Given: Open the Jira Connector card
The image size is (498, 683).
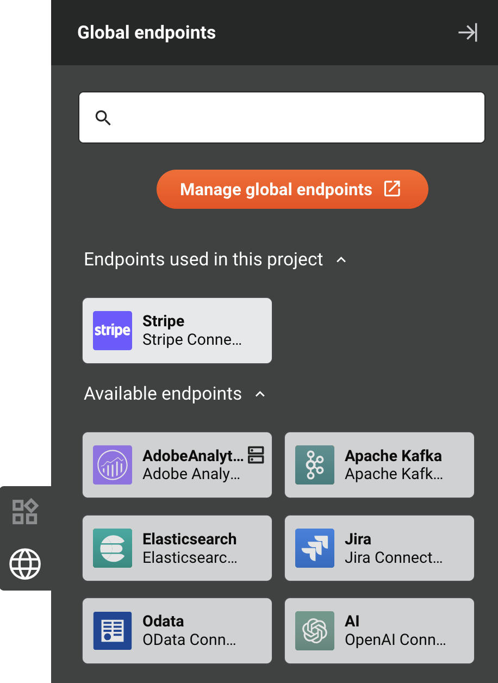Looking at the screenshot, I should (x=379, y=548).
